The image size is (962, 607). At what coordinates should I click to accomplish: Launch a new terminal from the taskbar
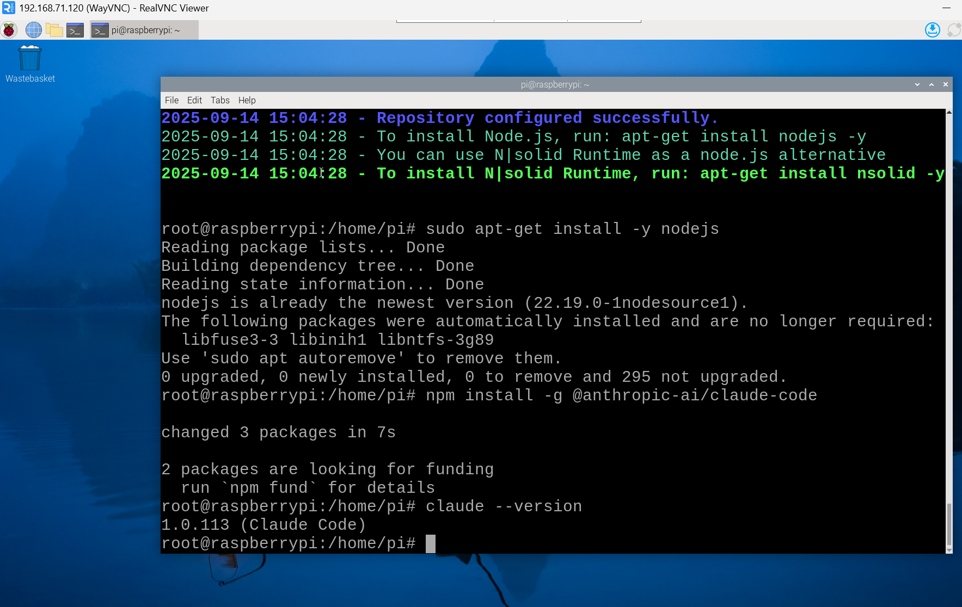[76, 30]
